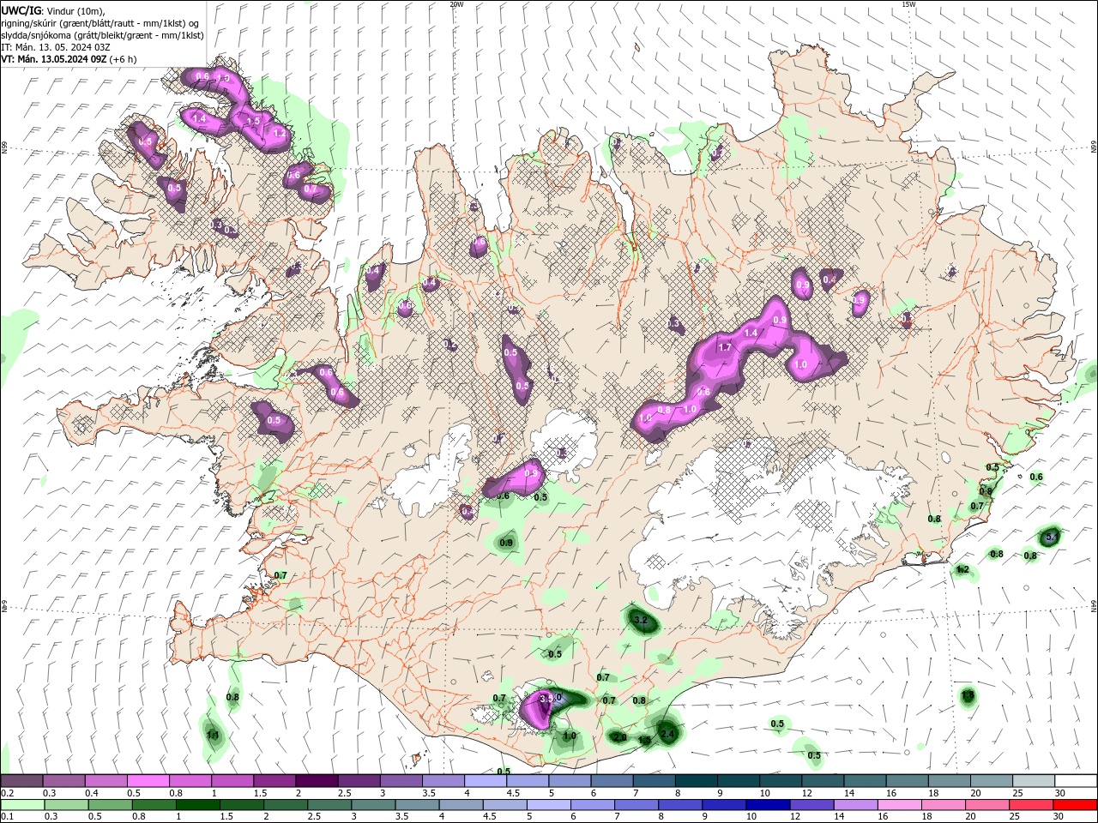Click the light gray 25–30 snow scale swatch
Image resolution: width=1098 pixels, height=823 pixels.
click(x=1033, y=781)
